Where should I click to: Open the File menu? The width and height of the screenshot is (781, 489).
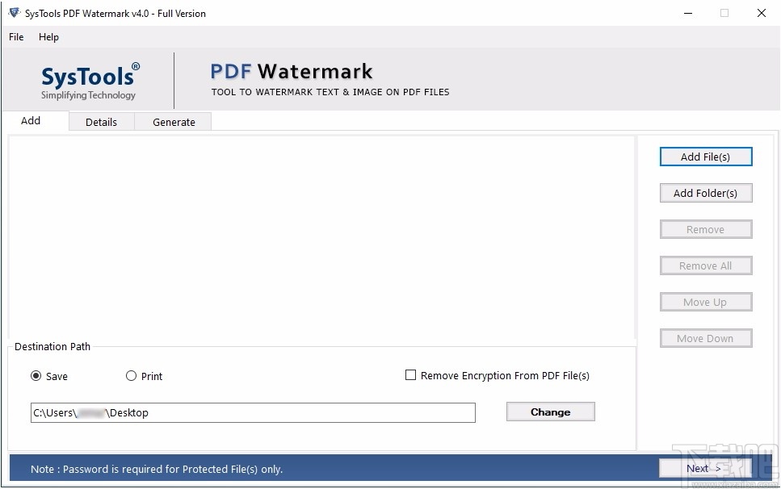(15, 36)
